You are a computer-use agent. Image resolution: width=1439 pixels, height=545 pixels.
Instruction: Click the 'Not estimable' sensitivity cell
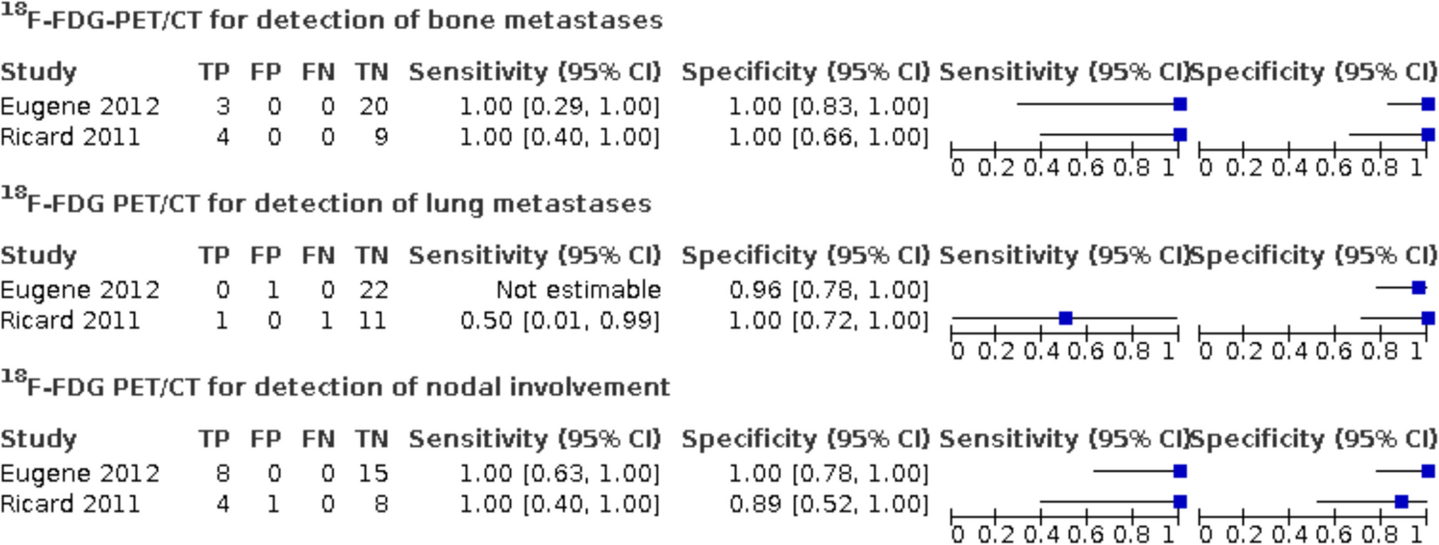578,289
